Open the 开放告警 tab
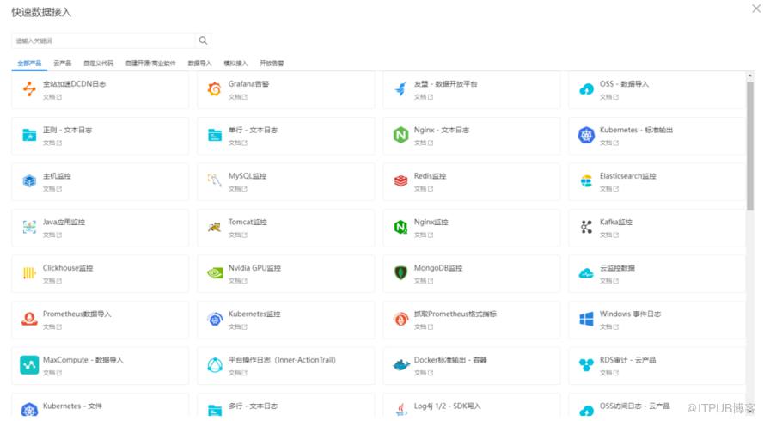This screenshot has height=421, width=764. pos(272,64)
